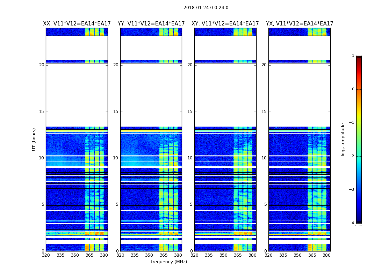This screenshot has height=279, width=367.
Task: Click the log10 amplitude colorbar label
Action: (343, 139)
